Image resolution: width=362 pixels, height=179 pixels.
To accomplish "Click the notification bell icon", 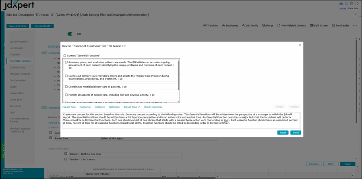I will click(x=346, y=3).
